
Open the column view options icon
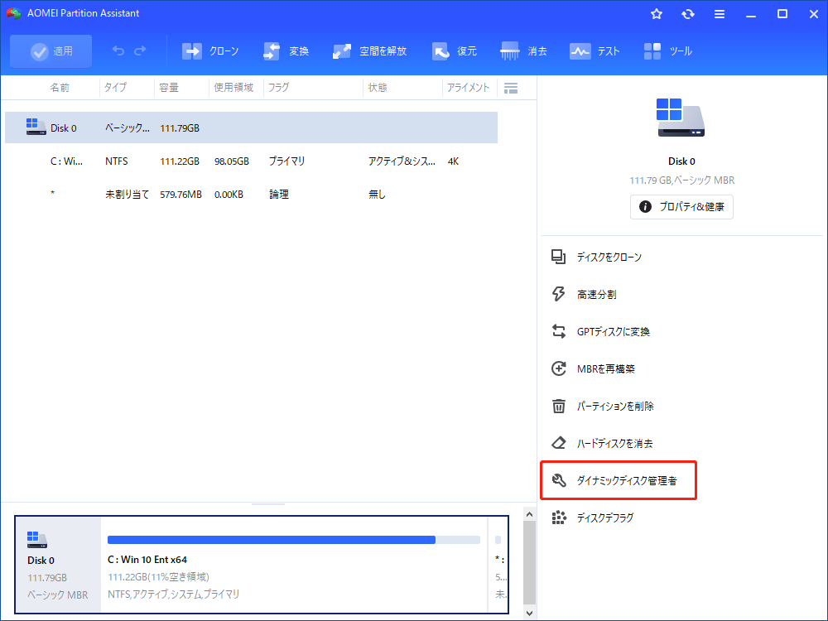coord(511,89)
